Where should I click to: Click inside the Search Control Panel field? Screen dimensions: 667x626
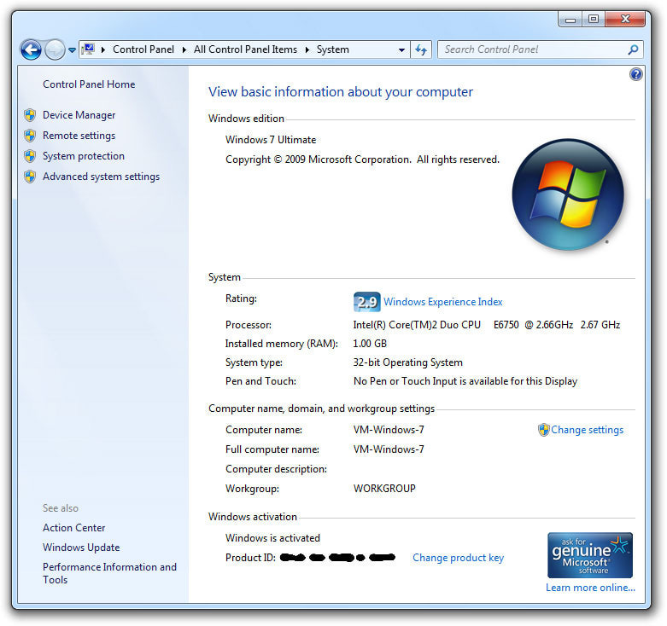(530, 49)
